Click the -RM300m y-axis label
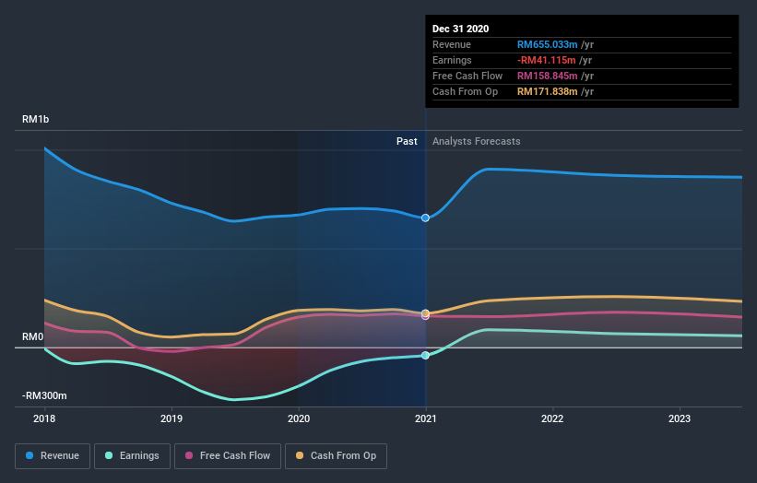Image resolution: width=757 pixels, height=483 pixels. tap(44, 395)
